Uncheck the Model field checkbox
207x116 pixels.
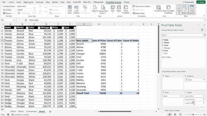163,43
